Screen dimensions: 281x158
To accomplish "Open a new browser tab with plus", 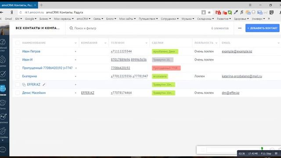I will 41,5.
